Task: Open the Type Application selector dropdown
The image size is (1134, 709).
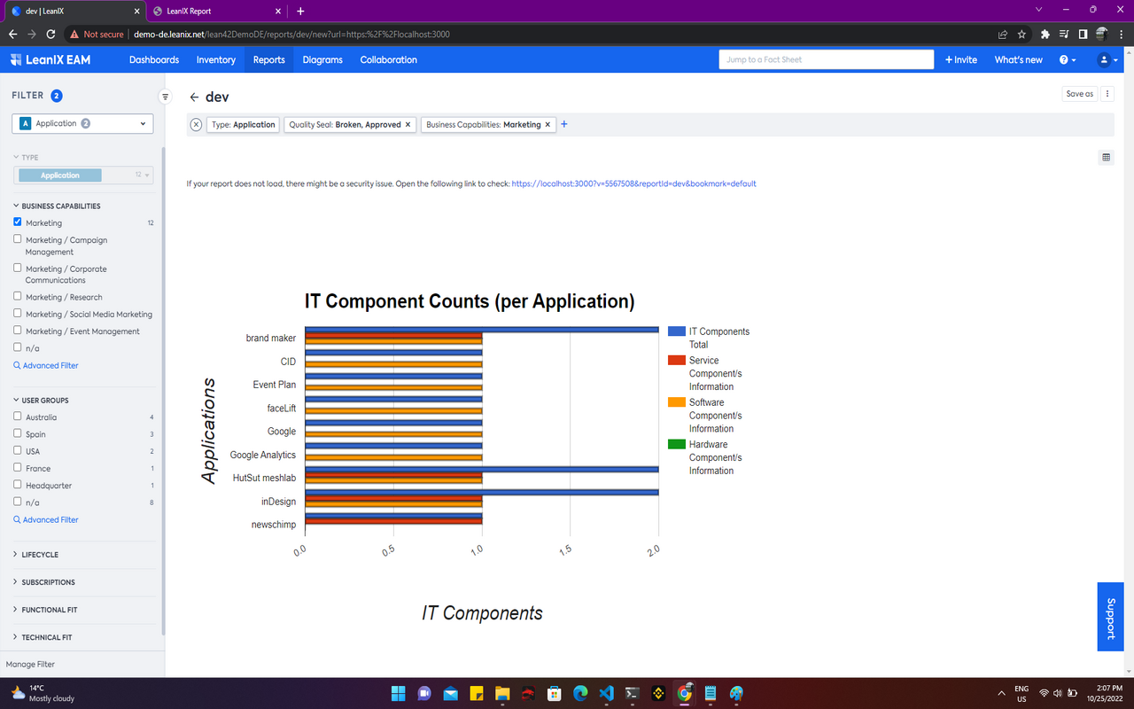Action: point(84,175)
